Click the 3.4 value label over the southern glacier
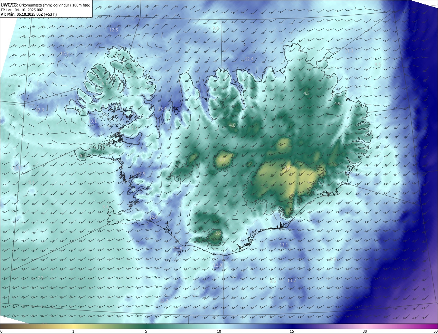The width and height of the screenshot is (438, 334). (x=218, y=233)
